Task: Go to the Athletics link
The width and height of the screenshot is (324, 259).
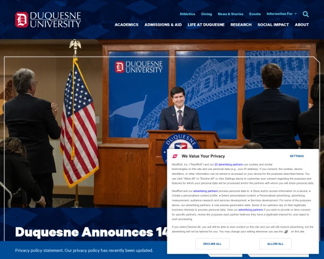Action: coord(187,14)
